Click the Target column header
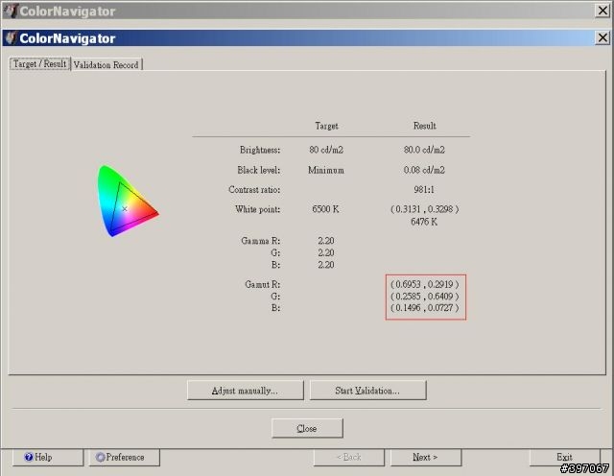Screen dimensions: 614x476 tap(326, 126)
